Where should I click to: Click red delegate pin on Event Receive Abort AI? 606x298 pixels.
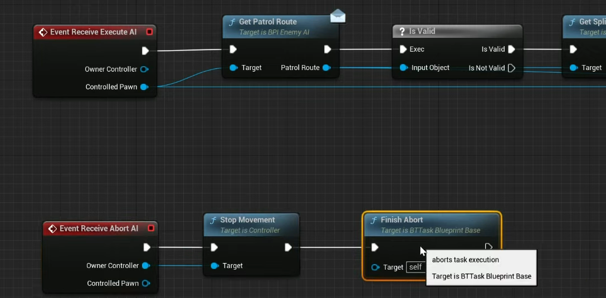pos(150,229)
